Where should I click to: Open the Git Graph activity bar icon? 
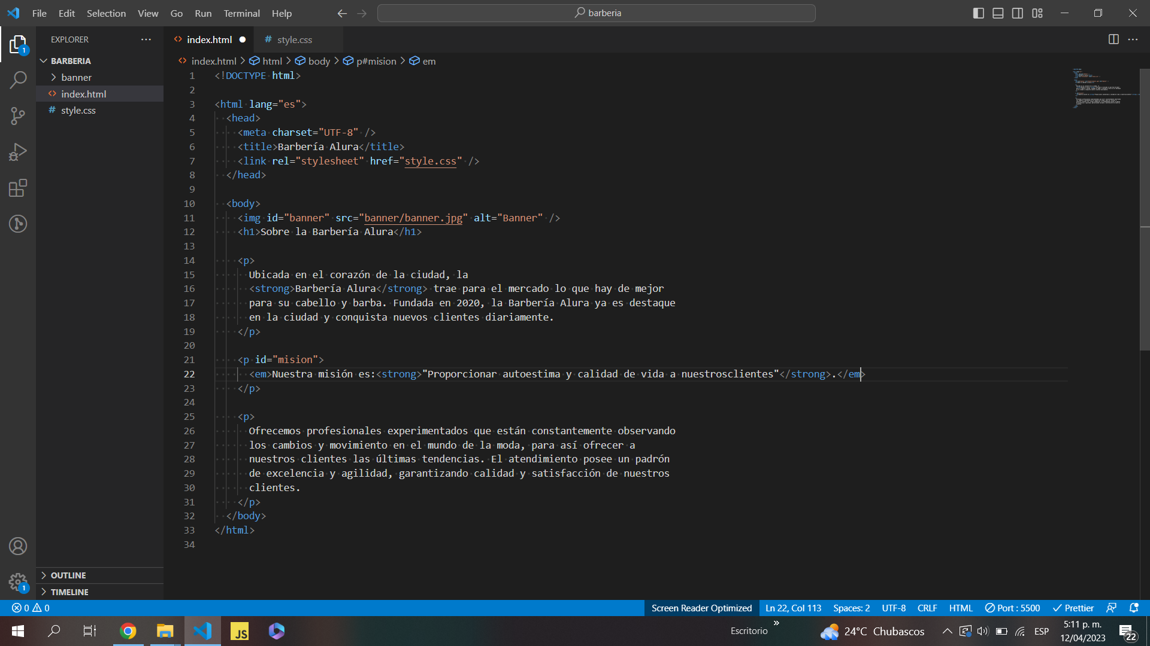coord(18,224)
